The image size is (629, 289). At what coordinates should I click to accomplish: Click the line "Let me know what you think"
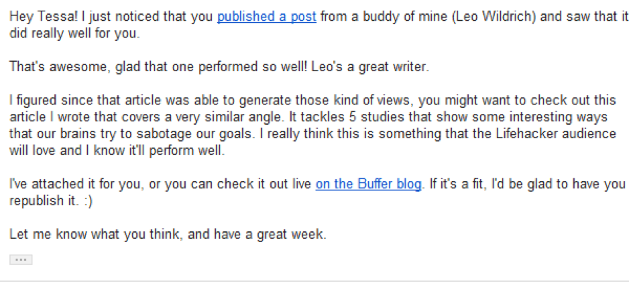click(96, 234)
